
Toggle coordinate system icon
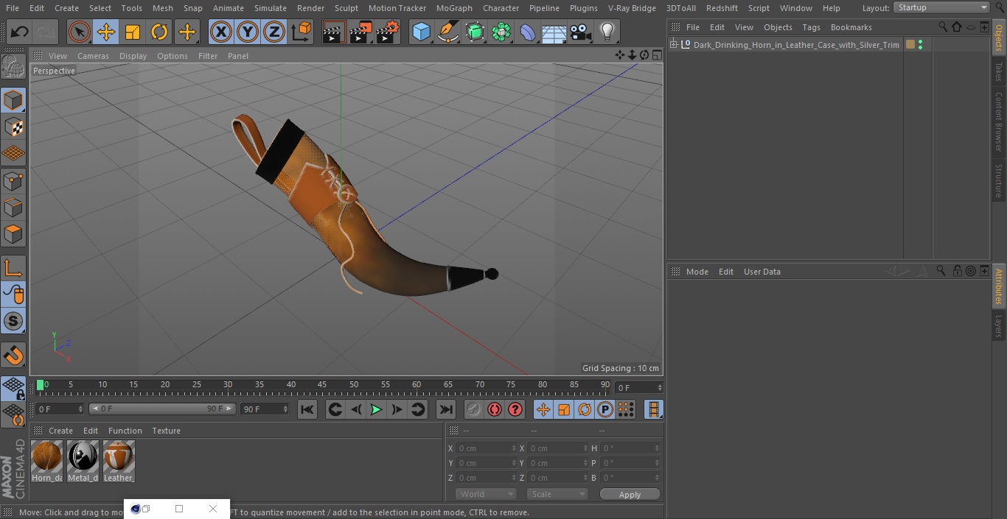click(x=302, y=32)
